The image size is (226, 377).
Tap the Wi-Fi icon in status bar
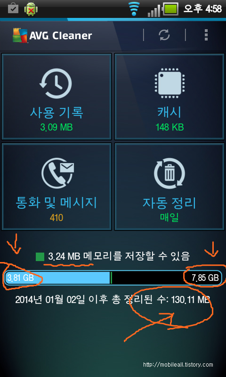134,9
